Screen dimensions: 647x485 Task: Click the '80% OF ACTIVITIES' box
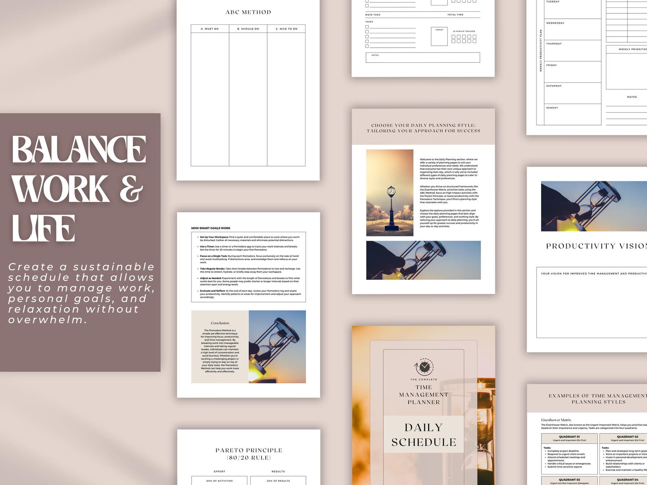219,481
